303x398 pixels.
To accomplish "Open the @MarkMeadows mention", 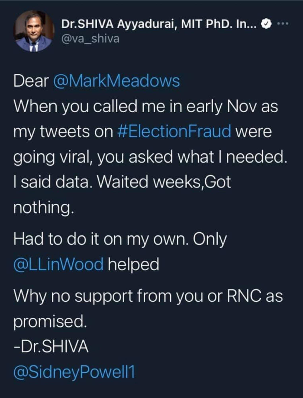I will pyautogui.click(x=117, y=81).
